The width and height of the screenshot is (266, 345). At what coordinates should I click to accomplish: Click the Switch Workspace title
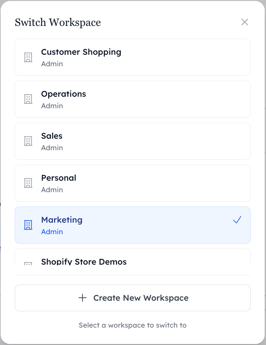(58, 22)
